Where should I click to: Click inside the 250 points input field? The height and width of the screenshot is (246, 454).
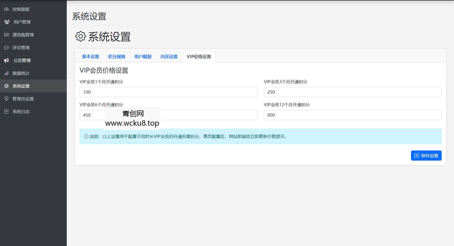pyautogui.click(x=353, y=92)
